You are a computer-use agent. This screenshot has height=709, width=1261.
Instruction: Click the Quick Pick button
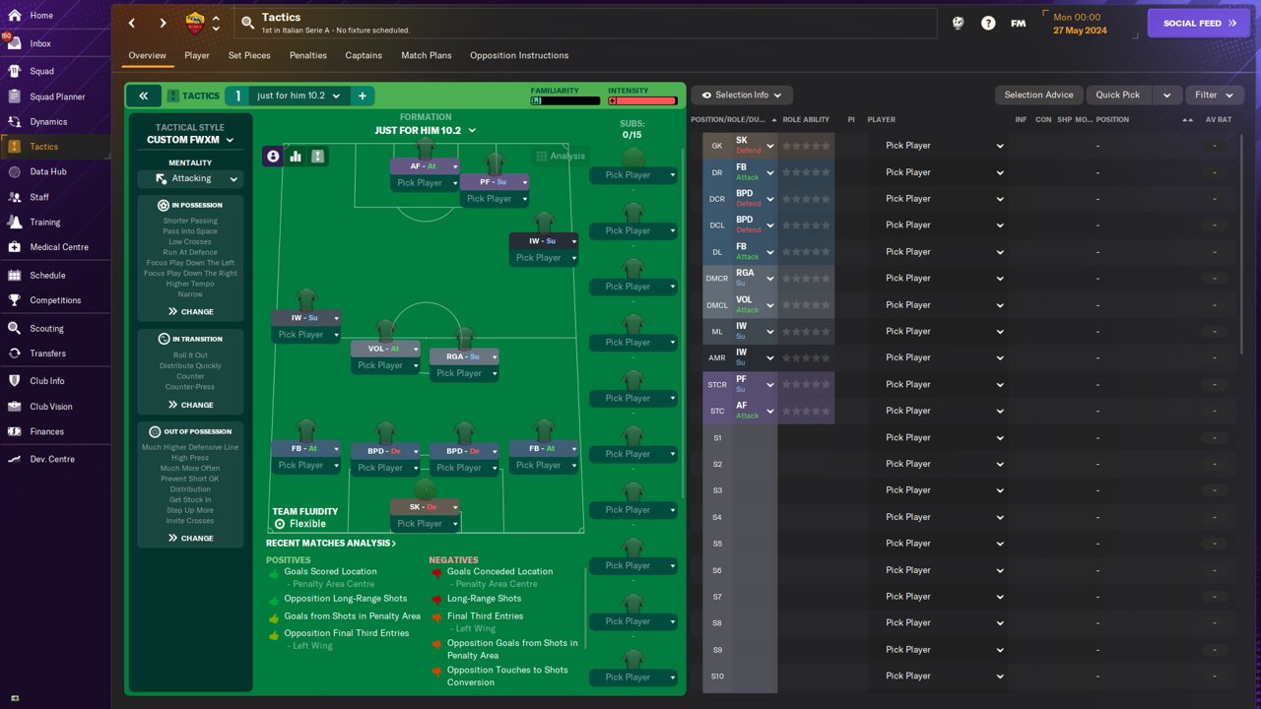tap(1118, 96)
